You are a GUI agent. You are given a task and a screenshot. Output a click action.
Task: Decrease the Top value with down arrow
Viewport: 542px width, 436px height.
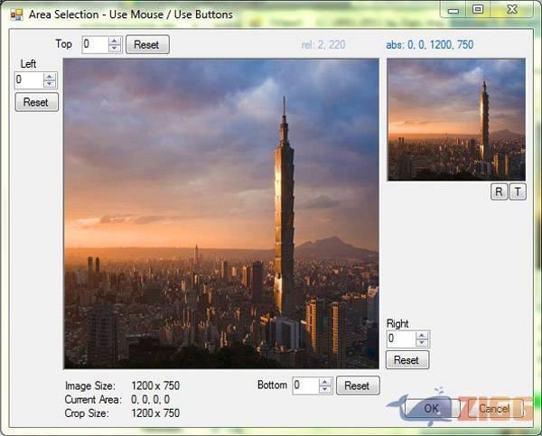click(114, 48)
